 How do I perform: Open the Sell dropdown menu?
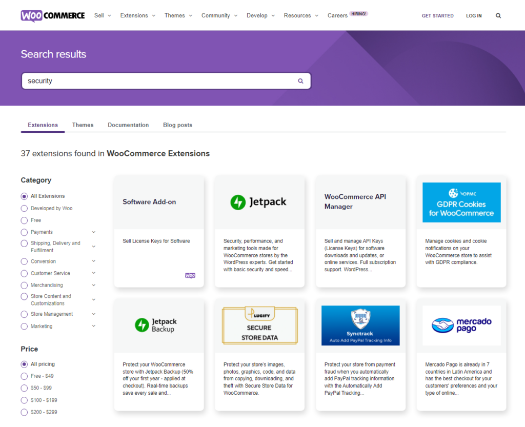103,16
